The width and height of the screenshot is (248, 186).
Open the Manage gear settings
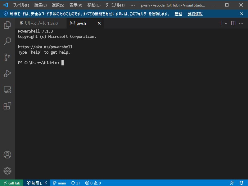[x=7, y=171]
